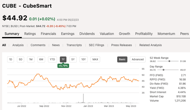Click the post-market price $44.72
Image resolution: width=190 pixels, height=110 pixels.
coord(41,26)
